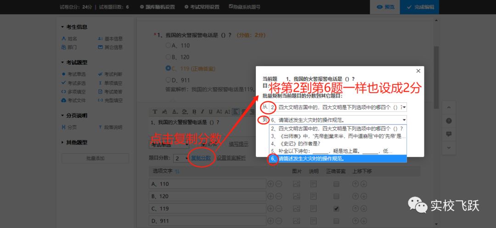The image size is (496, 228).
Task: Add a 考试判断 question
Action: pos(110,74)
